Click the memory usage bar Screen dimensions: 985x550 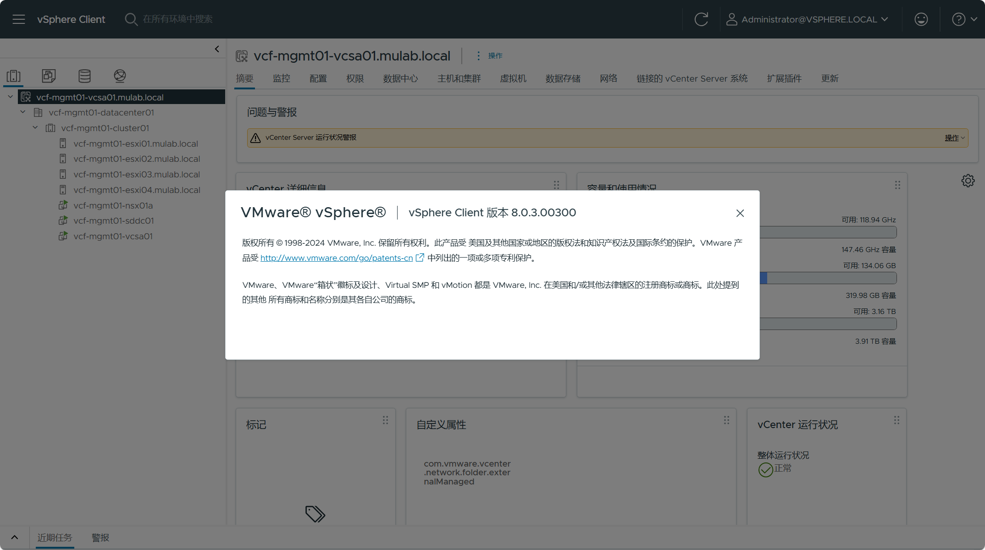(x=828, y=278)
